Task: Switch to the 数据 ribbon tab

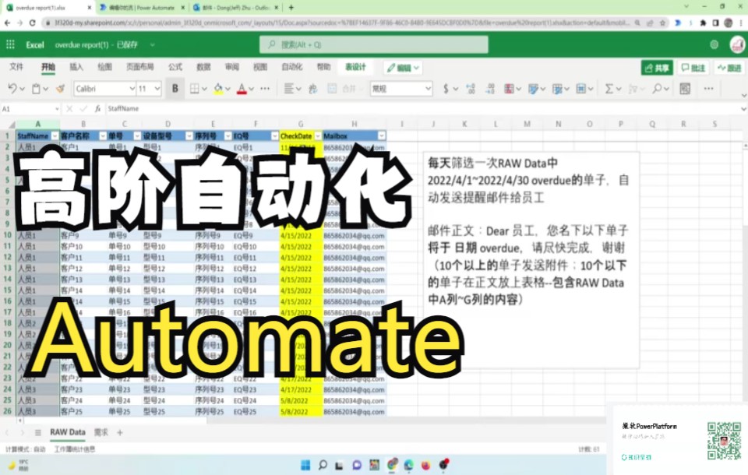Action: [x=203, y=67]
